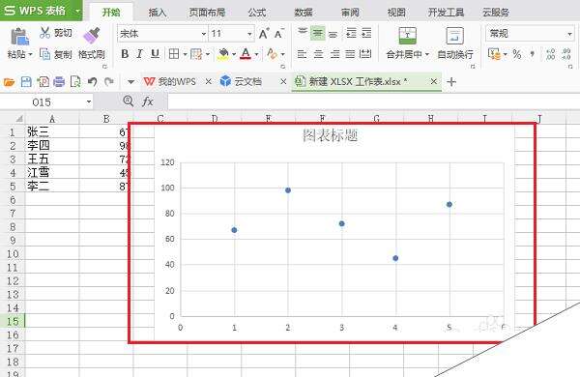Click the Print icon in quick toolbar
This screenshot has height=377, width=580.
click(59, 81)
